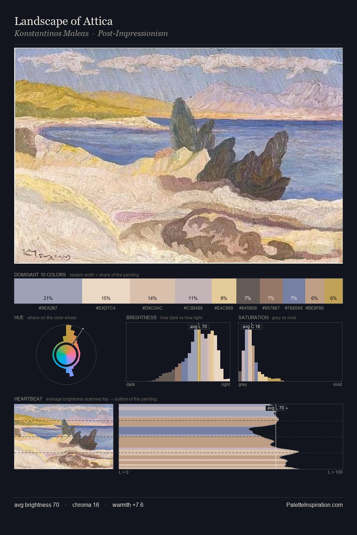Select the #645B56 dark brown swatch
This screenshot has width=357, height=535.
click(248, 291)
